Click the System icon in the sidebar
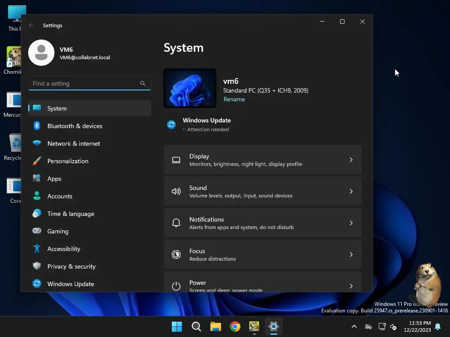Viewport: 450px width, 337px height. (37, 108)
